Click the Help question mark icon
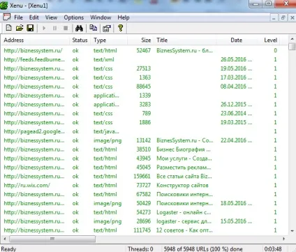 pos(120,28)
